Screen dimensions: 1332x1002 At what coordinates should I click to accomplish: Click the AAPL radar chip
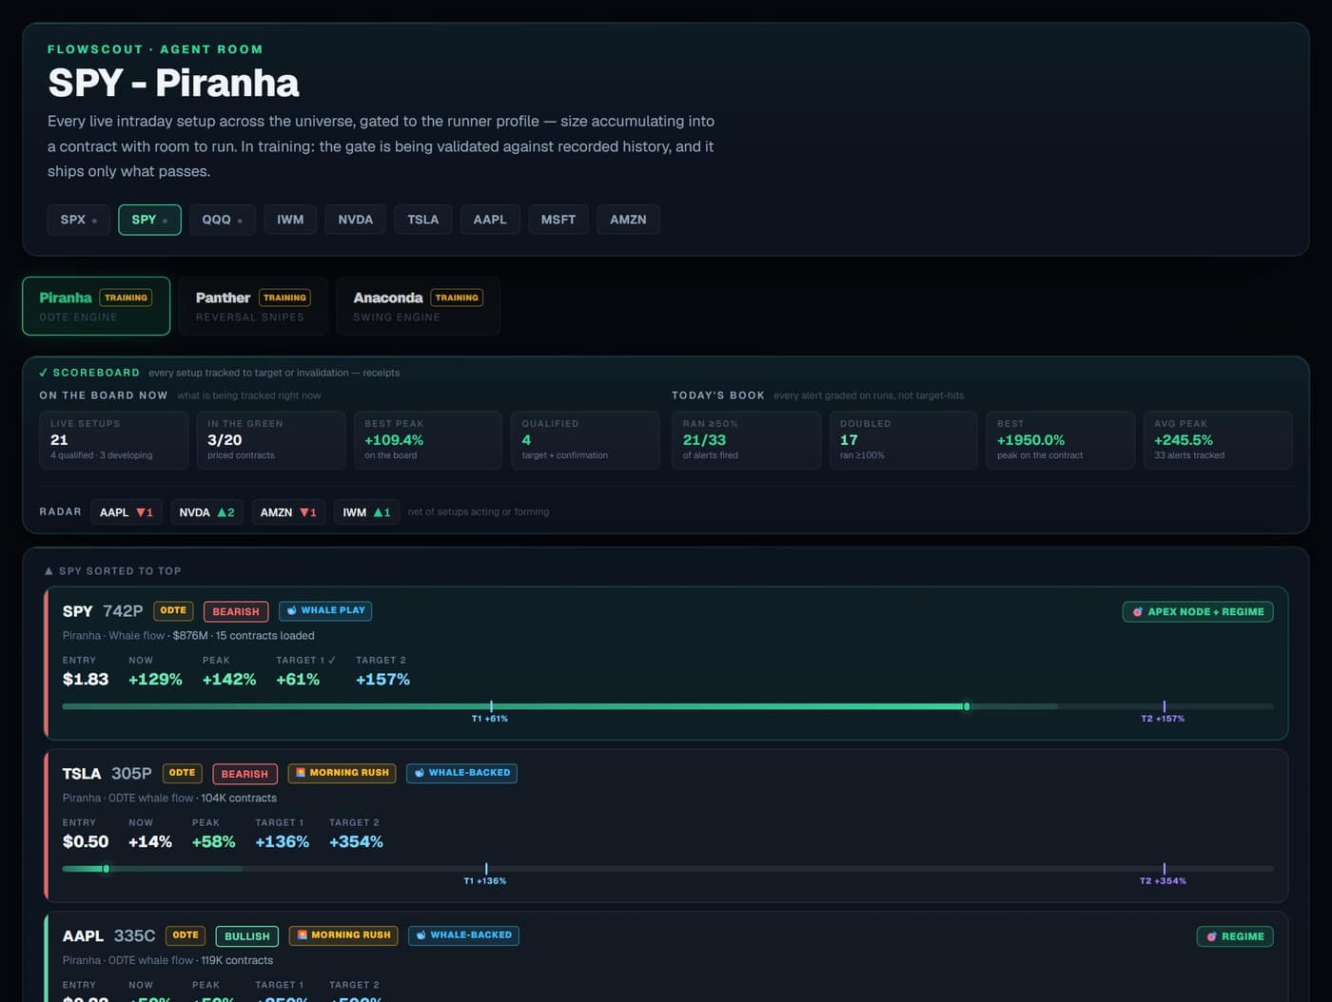coord(127,512)
